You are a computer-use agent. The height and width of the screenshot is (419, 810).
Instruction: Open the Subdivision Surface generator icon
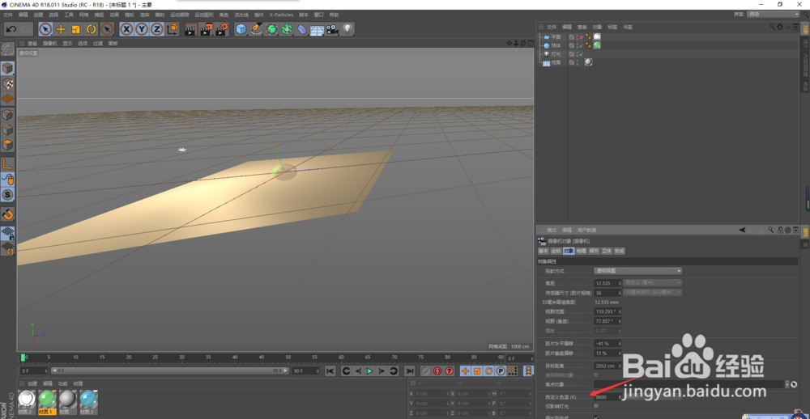pos(271,29)
